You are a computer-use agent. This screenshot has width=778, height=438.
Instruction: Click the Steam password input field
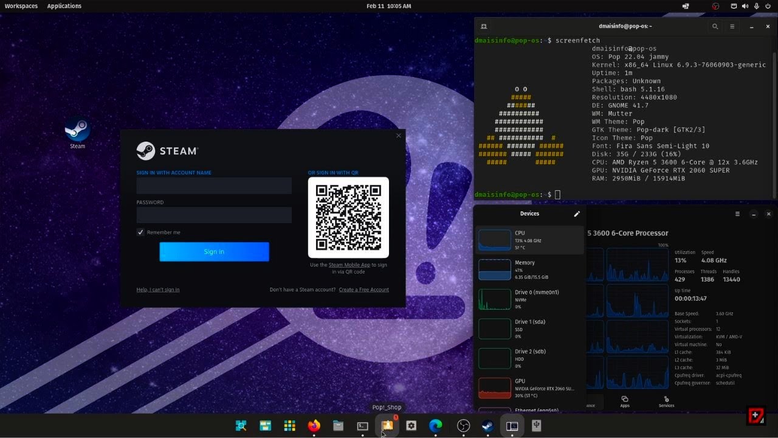(214, 215)
